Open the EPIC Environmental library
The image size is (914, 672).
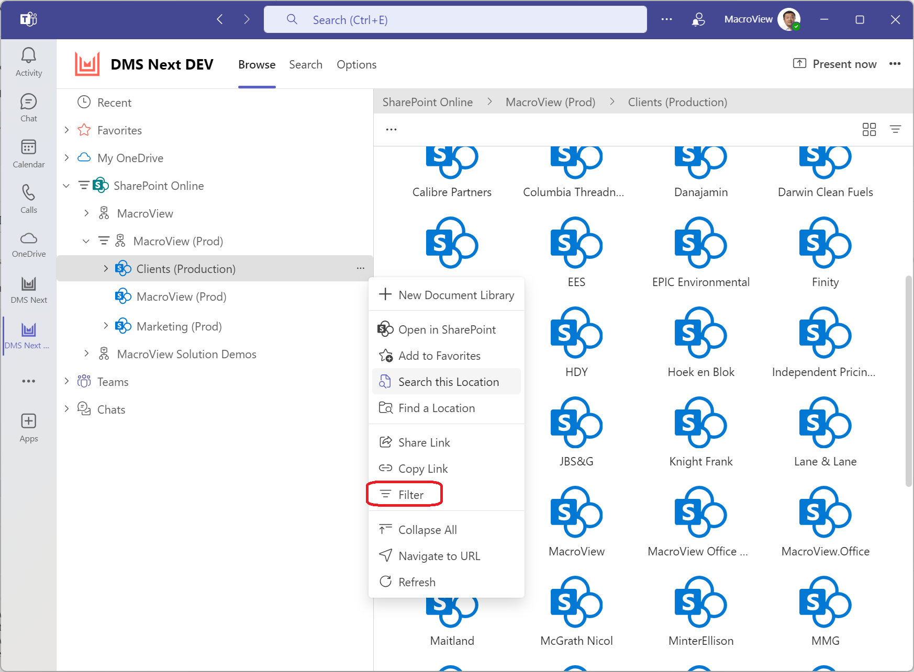701,252
